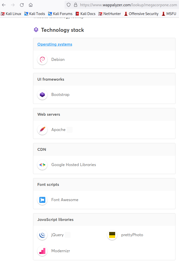The image size is (179, 263).
Task: Open the Operating systems category link
Action: coord(55,44)
